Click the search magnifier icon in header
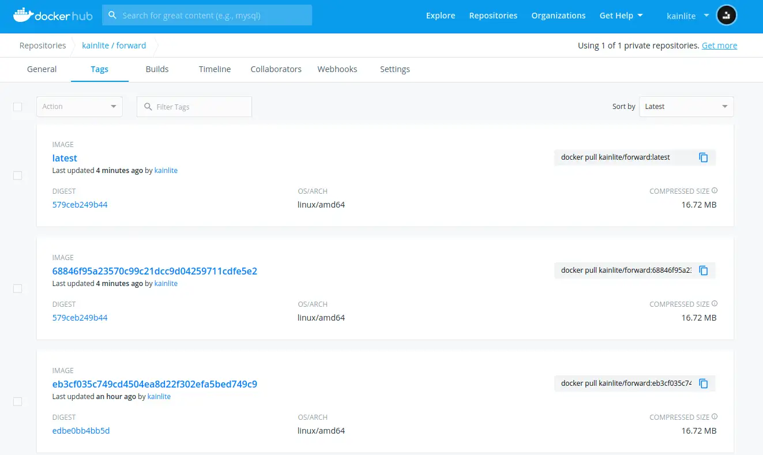The image size is (763, 455). (x=112, y=15)
